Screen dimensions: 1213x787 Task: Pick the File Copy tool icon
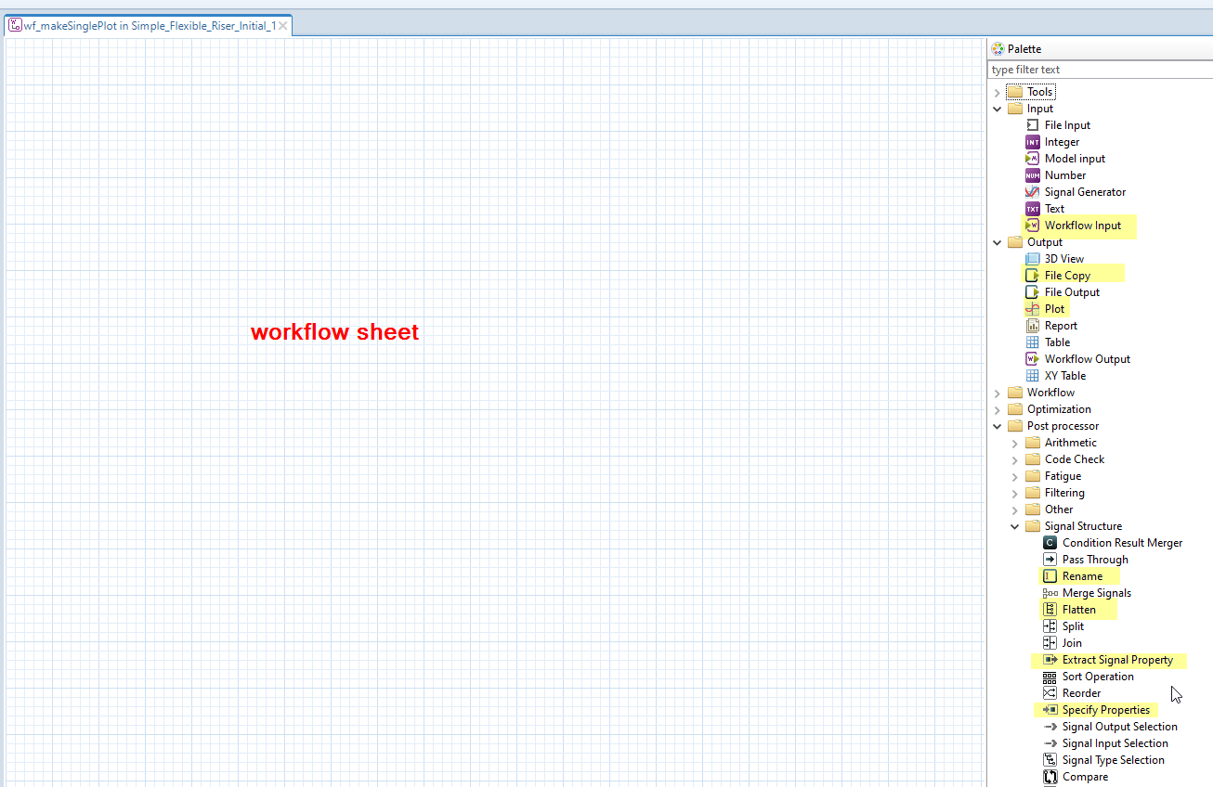[x=1032, y=276]
